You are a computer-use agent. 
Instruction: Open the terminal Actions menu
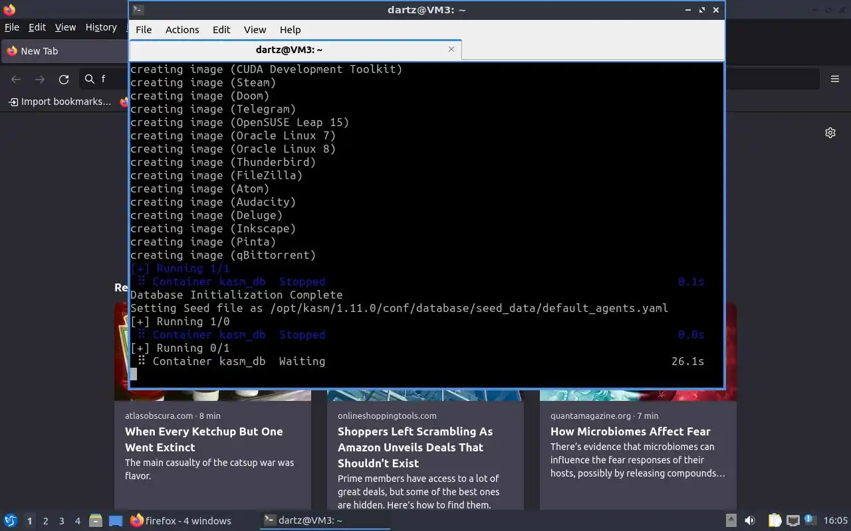click(x=182, y=30)
